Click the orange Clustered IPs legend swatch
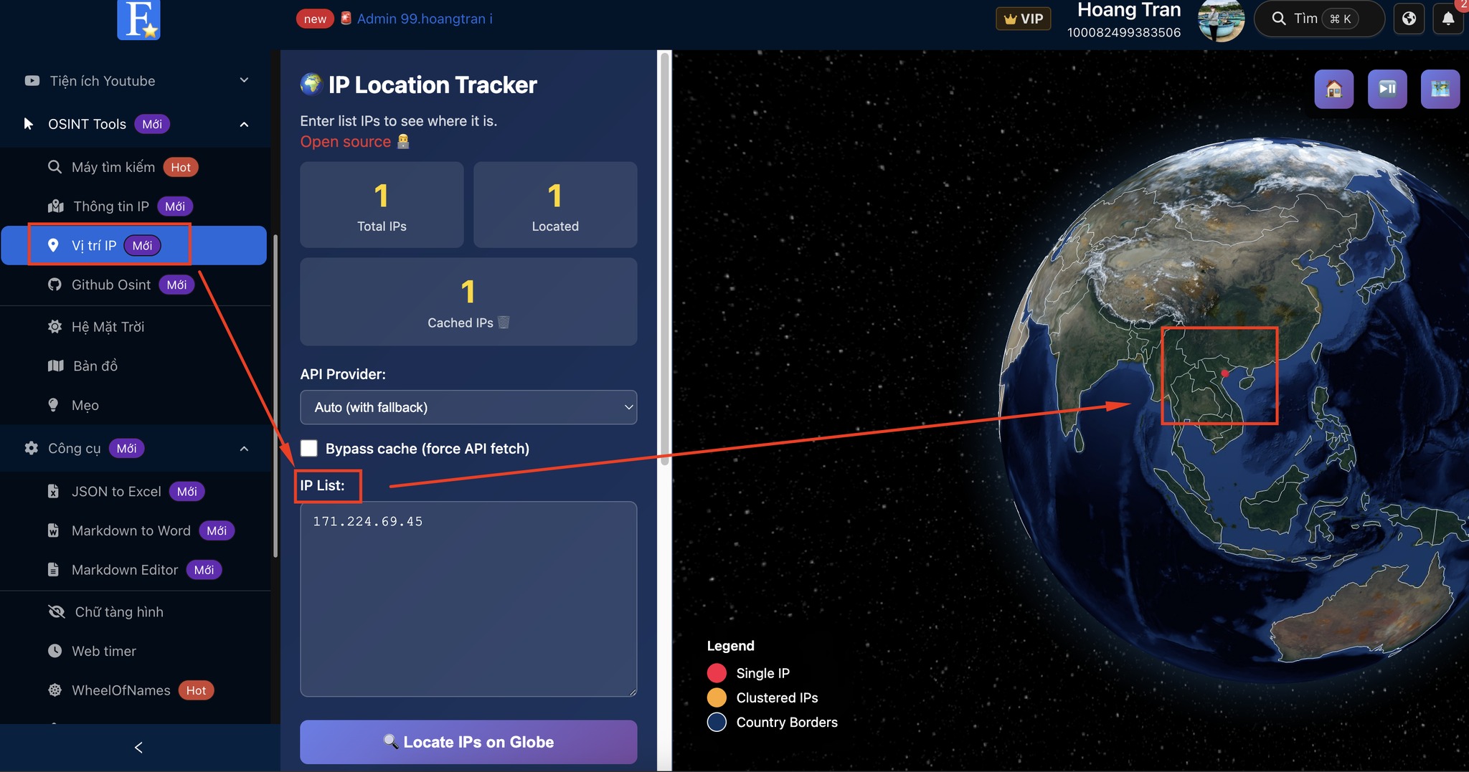Viewport: 1469px width, 772px height. click(x=717, y=697)
